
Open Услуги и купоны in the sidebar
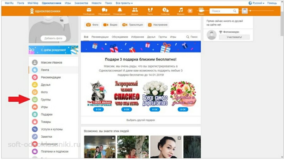[51, 129]
